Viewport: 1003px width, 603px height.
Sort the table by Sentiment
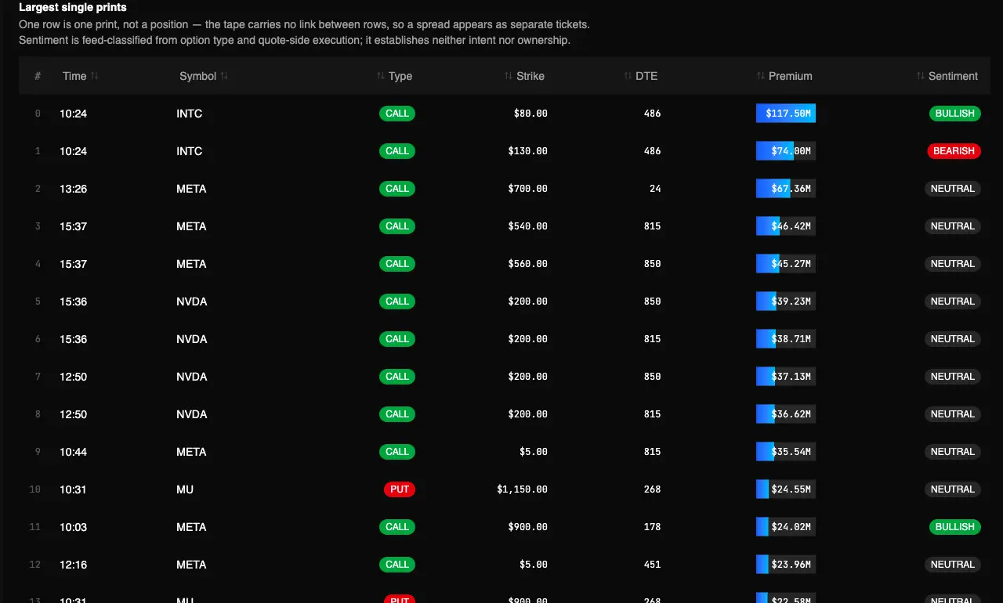[x=947, y=76]
